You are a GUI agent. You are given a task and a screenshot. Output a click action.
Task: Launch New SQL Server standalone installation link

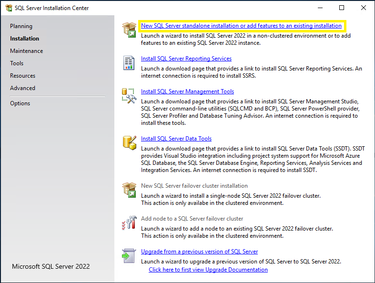(x=241, y=26)
